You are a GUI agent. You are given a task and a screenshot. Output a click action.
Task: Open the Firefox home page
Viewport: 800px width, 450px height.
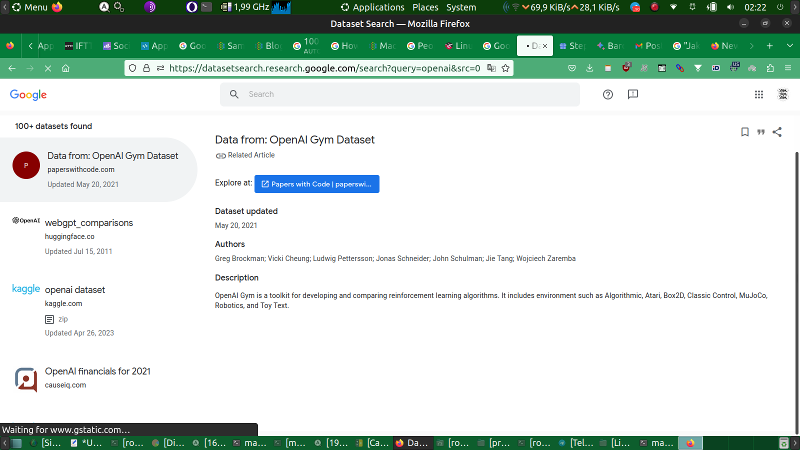click(x=65, y=68)
